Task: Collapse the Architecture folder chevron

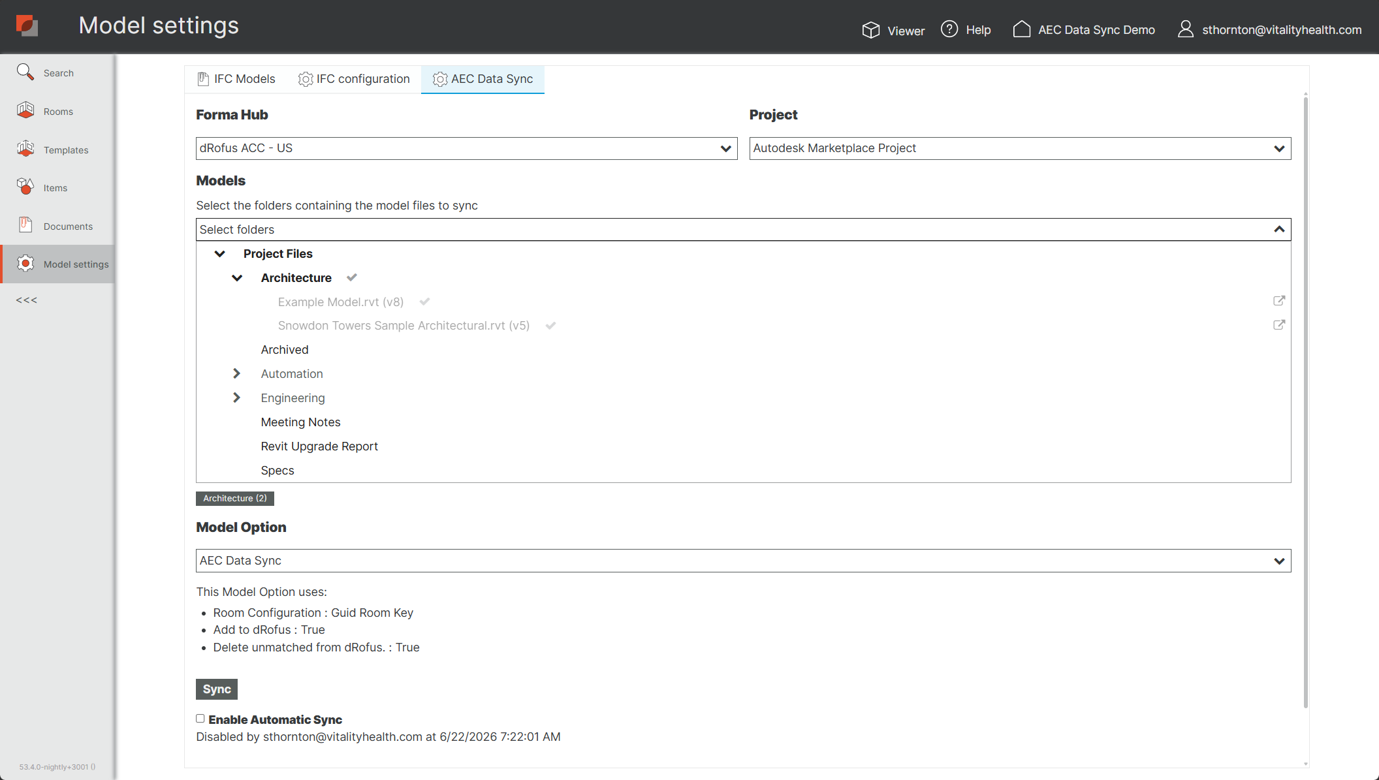Action: 237,278
